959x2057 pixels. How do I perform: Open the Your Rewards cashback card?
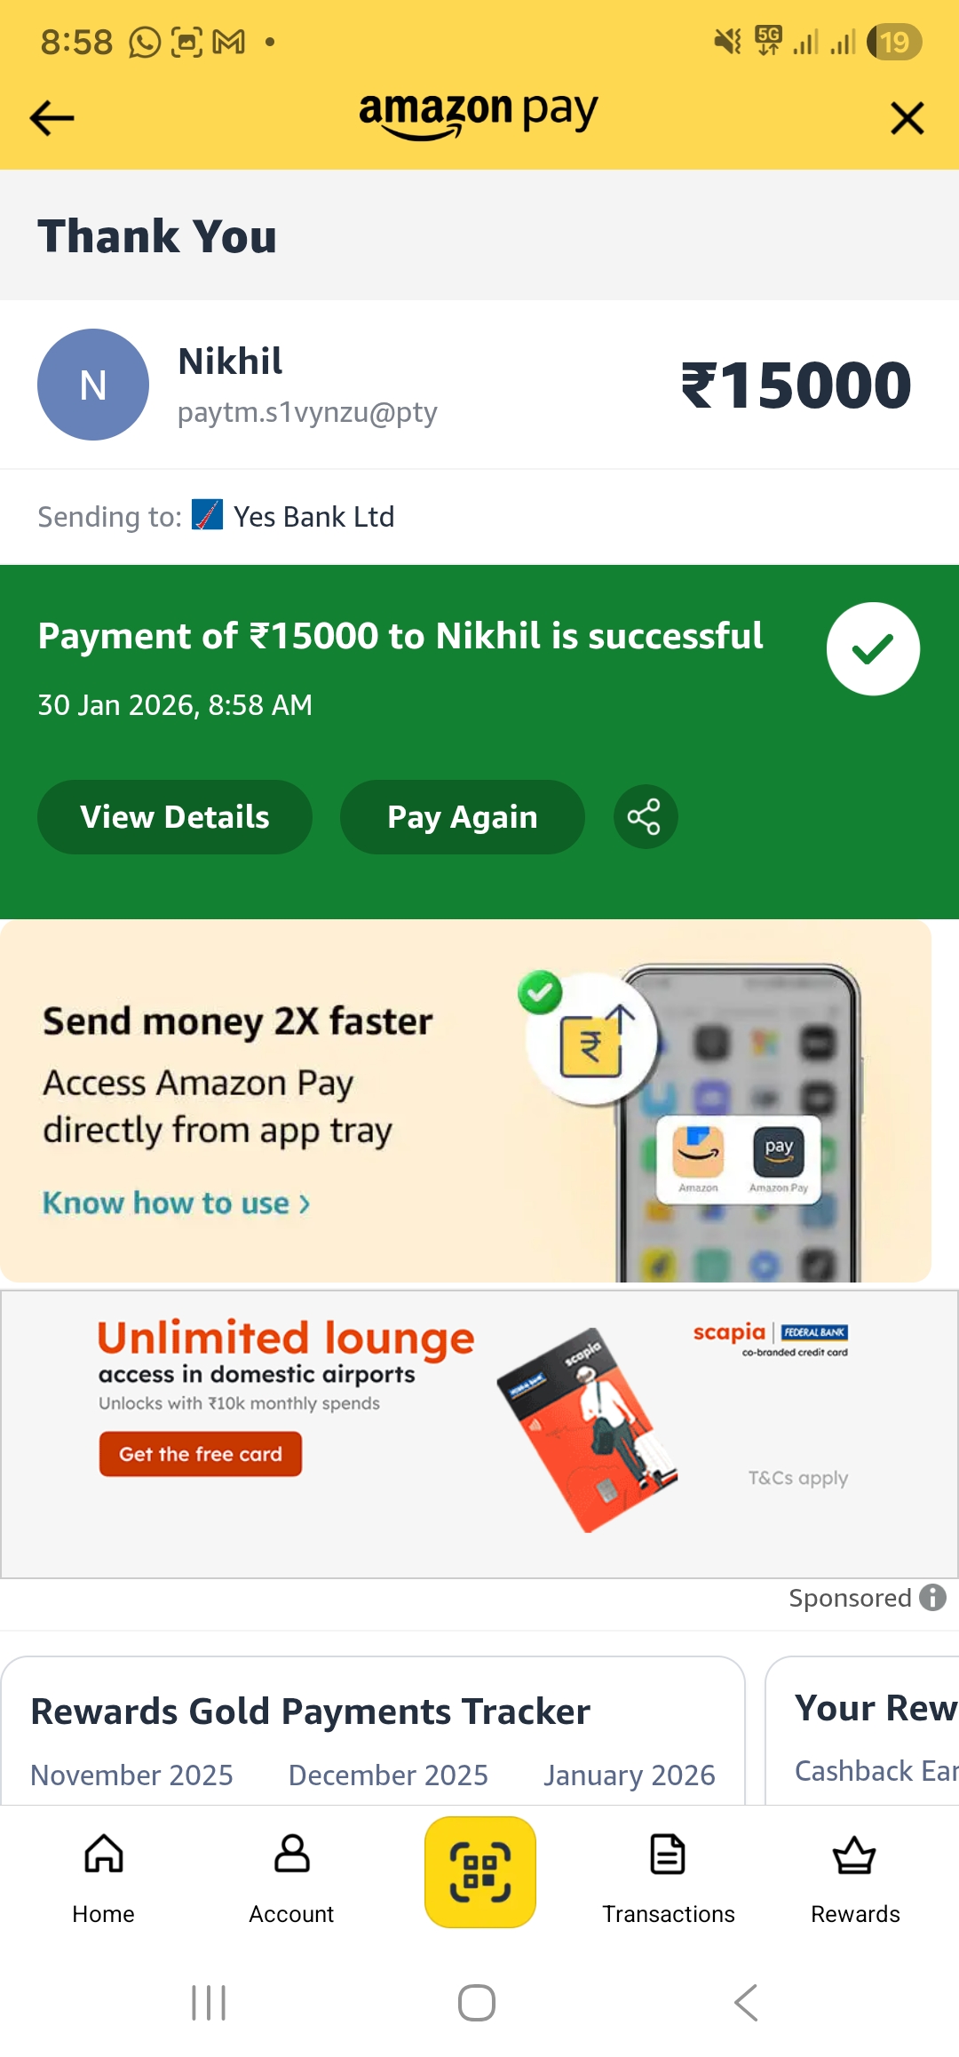point(862,1730)
